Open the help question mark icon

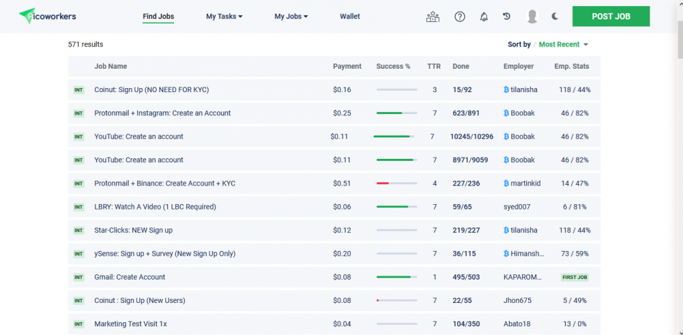460,17
